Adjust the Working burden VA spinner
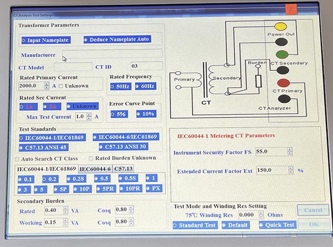Image resolution: width=333 pixels, height=247 pixels. 65,223
